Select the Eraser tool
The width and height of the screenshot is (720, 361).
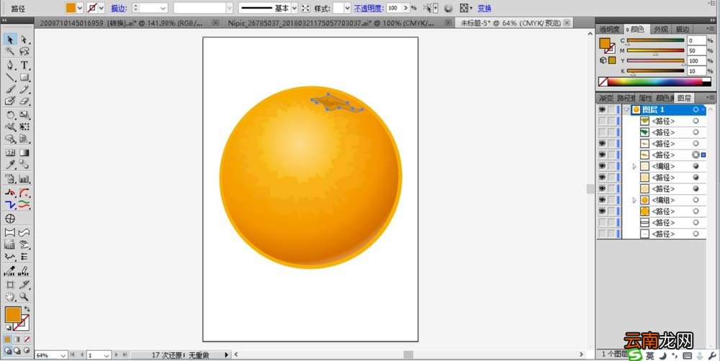tap(24, 101)
